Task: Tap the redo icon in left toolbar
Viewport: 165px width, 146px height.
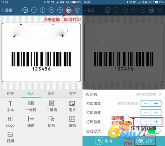Action: pos(60,10)
